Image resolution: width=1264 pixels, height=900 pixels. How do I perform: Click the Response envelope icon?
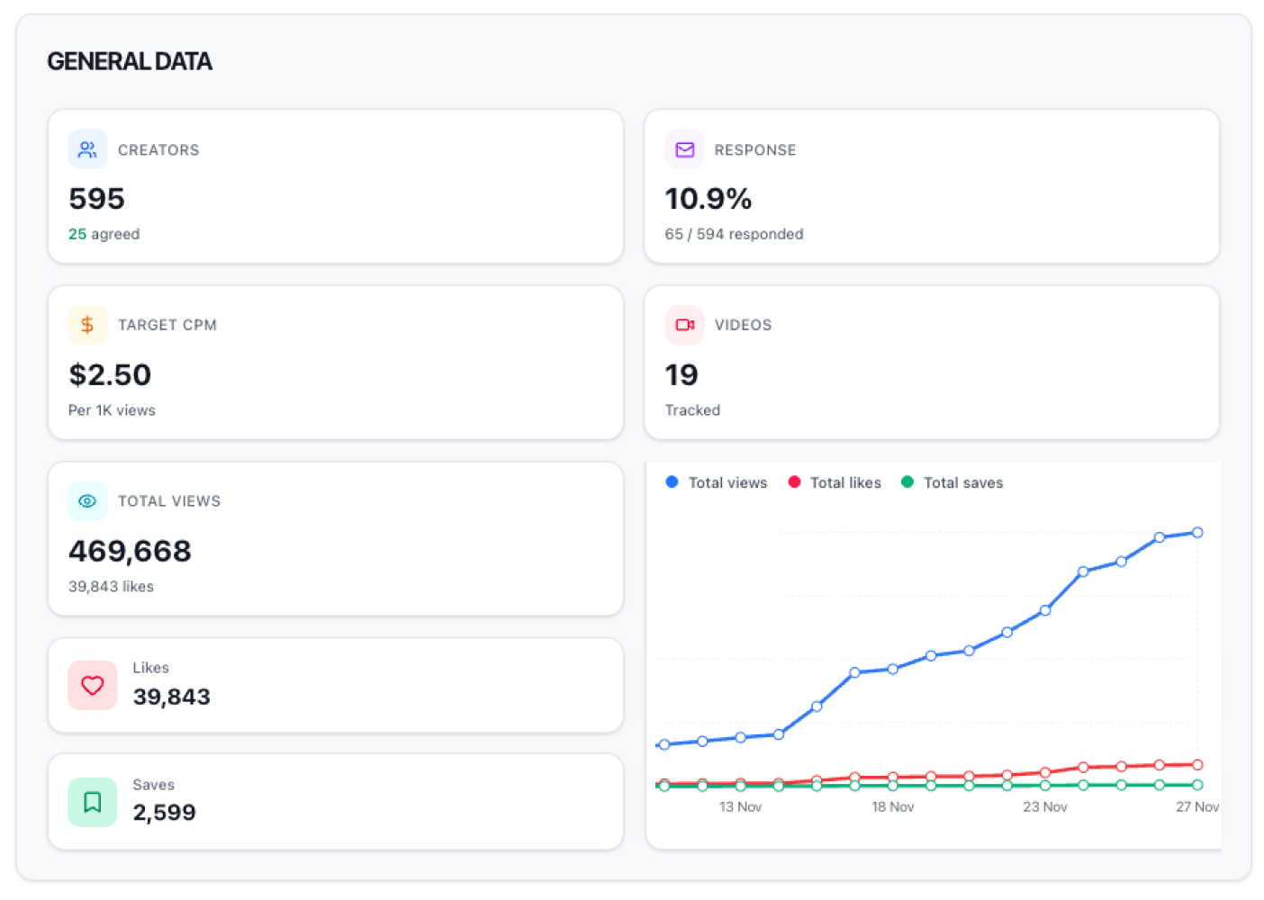pyautogui.click(x=684, y=149)
